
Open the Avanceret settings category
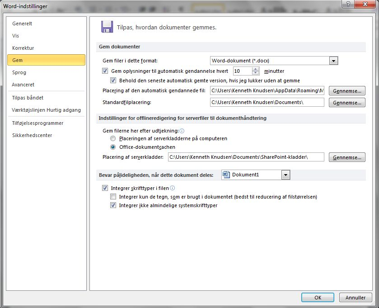pyautogui.click(x=23, y=85)
